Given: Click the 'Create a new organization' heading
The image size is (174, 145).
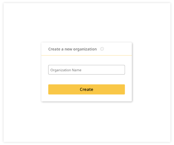Looking at the screenshot, I should [x=72, y=49].
